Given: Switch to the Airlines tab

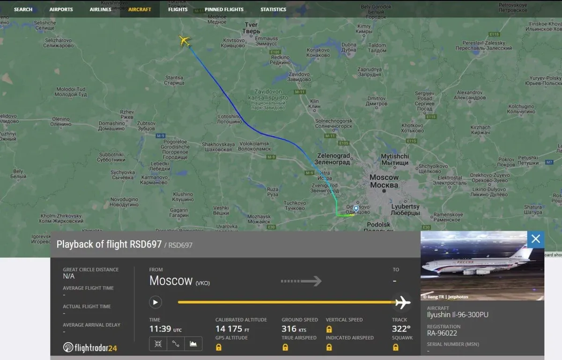Looking at the screenshot, I should point(101,9).
